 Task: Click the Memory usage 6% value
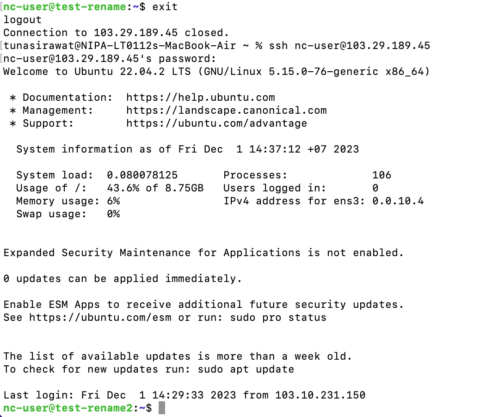(113, 201)
